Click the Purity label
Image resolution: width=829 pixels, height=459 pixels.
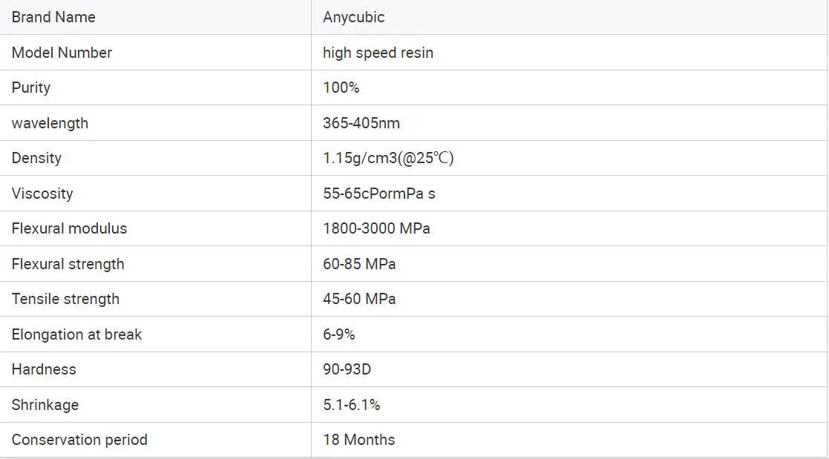(31, 87)
